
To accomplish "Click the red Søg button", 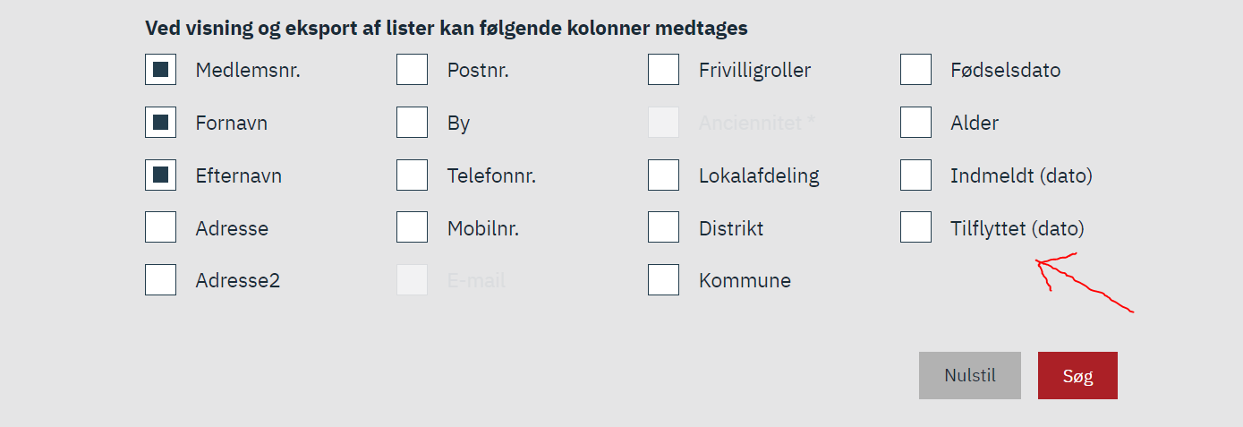I will [x=1077, y=376].
